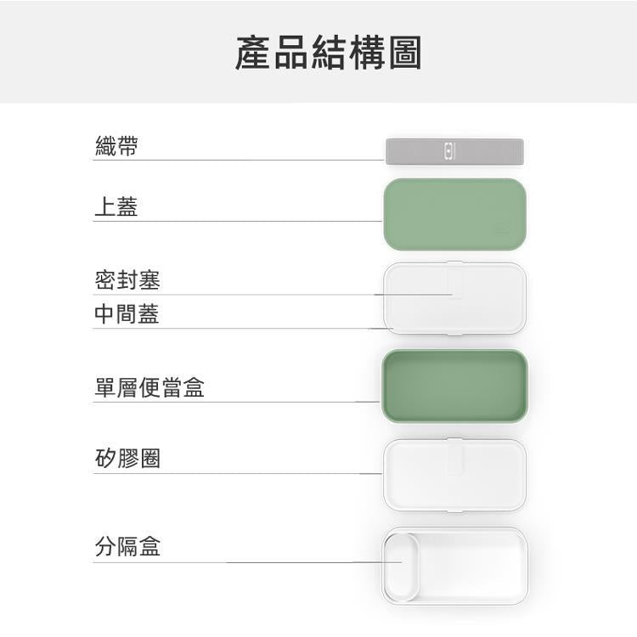Select the gray fabric strap image
Image resolution: width=637 pixels, height=637 pixels.
point(493,151)
